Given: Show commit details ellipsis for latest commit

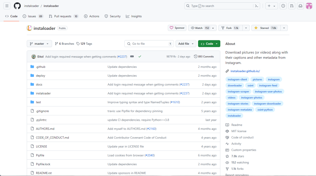Looking at the screenshot, I should tap(132, 57).
